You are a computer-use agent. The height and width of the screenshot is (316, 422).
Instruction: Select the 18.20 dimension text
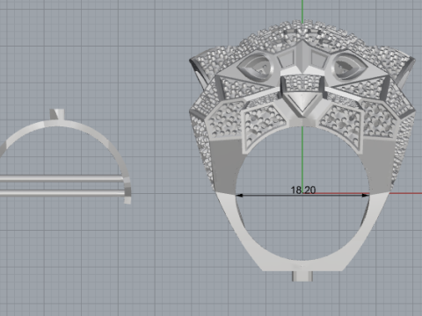tap(303, 190)
